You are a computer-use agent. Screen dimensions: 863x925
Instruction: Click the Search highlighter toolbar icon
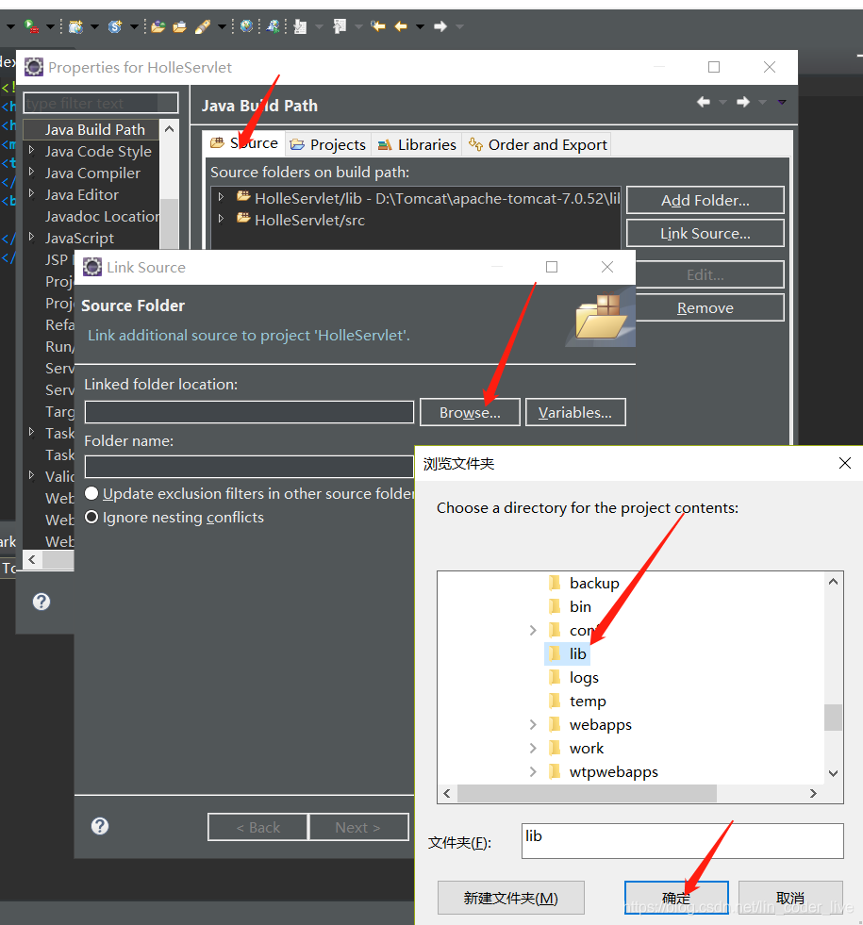(x=203, y=26)
